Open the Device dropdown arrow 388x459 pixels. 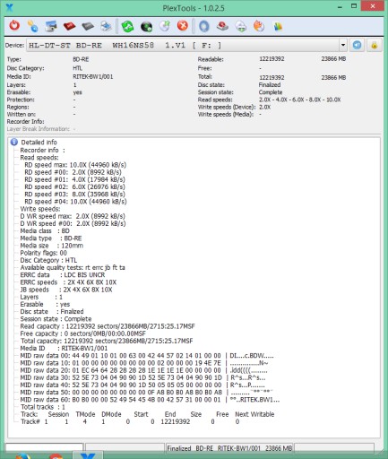(x=343, y=46)
